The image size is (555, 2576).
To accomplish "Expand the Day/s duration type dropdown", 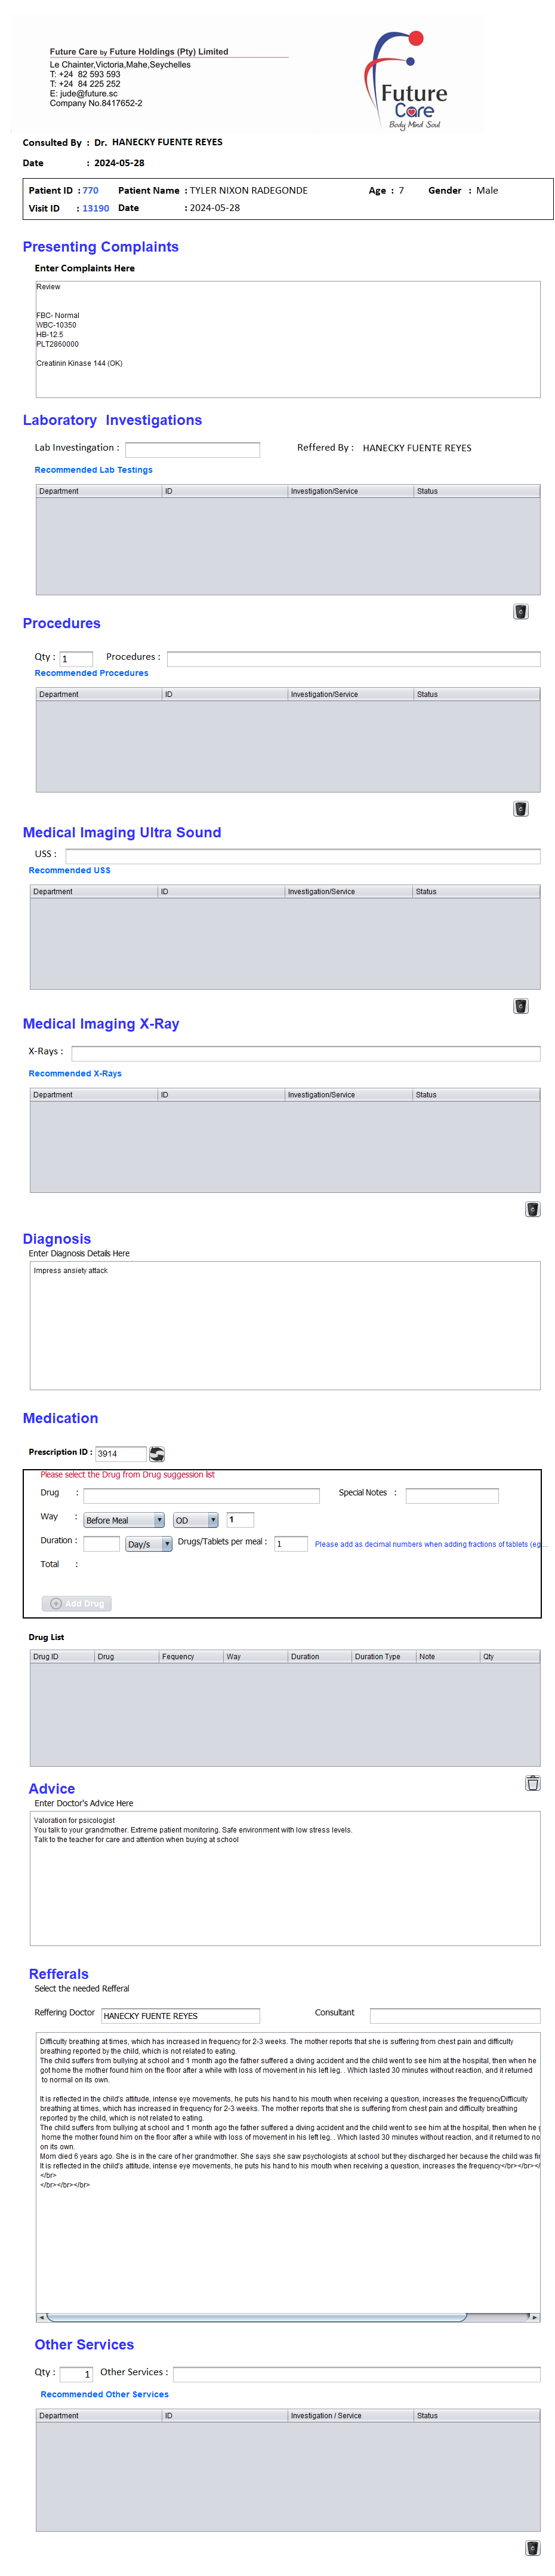I will [x=149, y=1543].
